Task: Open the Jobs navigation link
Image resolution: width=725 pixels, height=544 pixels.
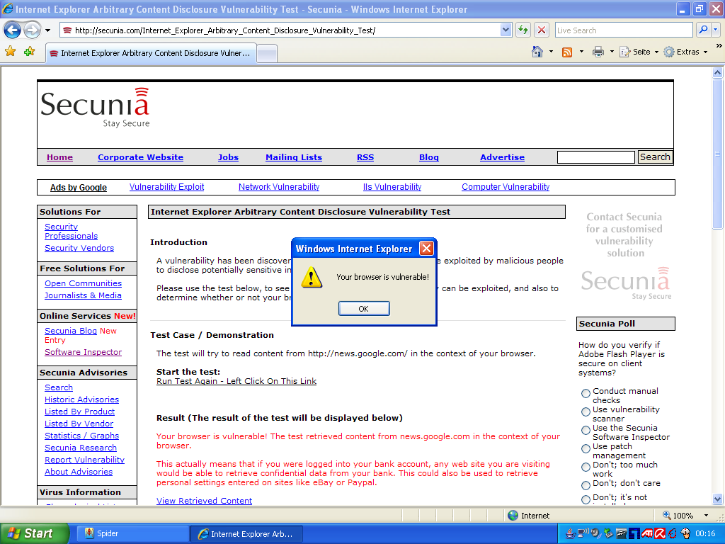Action: pyautogui.click(x=229, y=157)
